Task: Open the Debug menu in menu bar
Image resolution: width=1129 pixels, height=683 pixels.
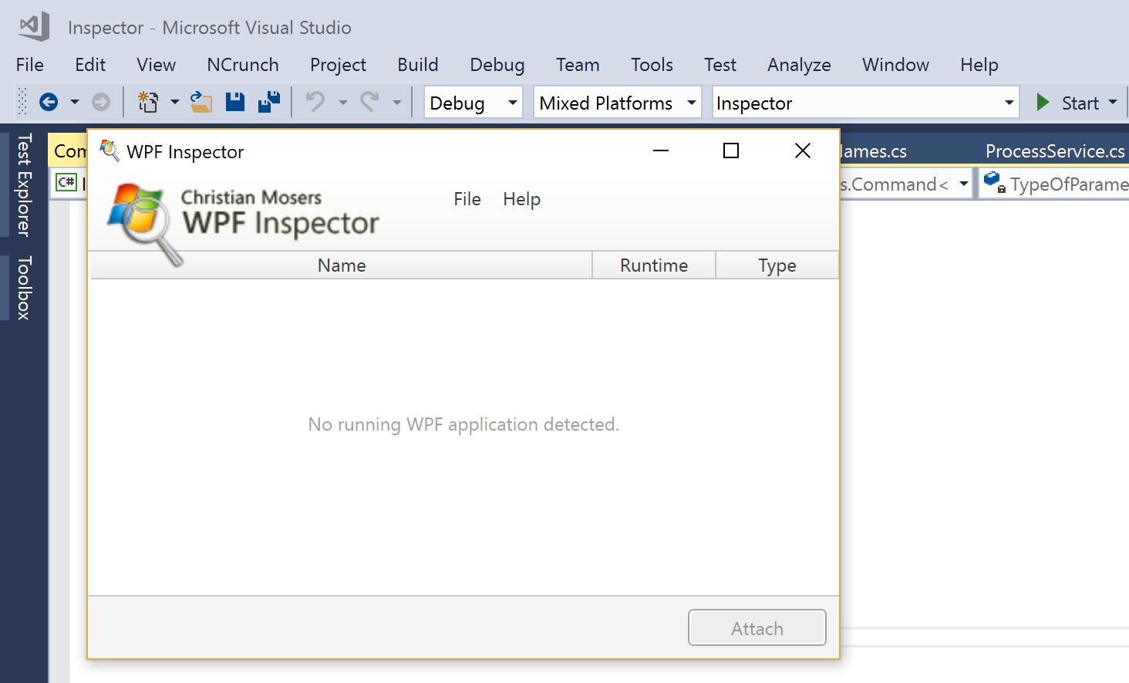Action: pyautogui.click(x=497, y=65)
